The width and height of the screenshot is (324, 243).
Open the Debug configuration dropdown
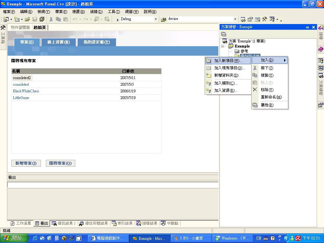pos(156,19)
